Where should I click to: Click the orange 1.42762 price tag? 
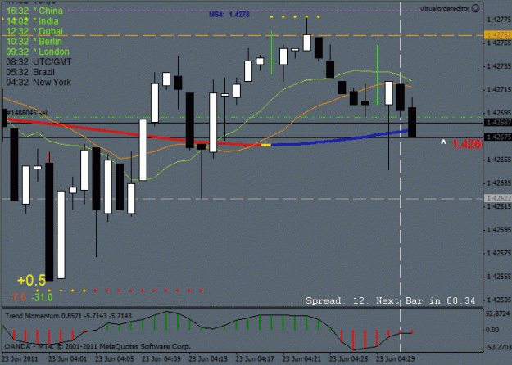coord(497,35)
